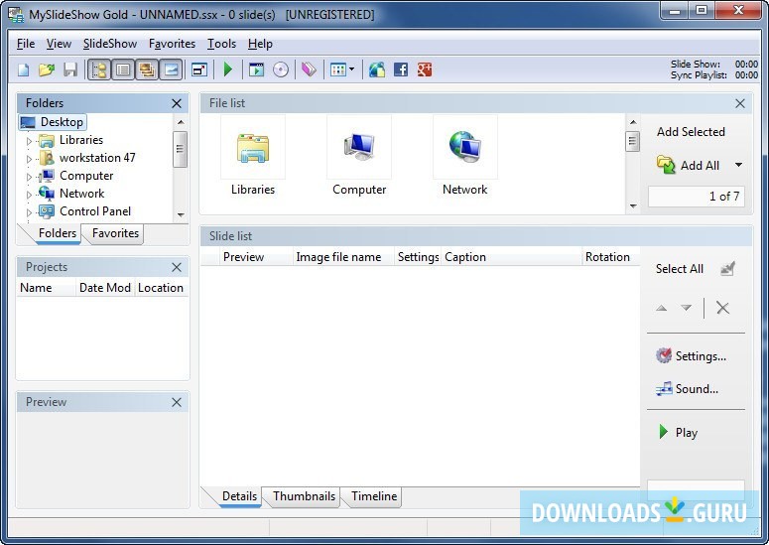Click the green Play toolbar icon
769x545 pixels.
click(228, 69)
